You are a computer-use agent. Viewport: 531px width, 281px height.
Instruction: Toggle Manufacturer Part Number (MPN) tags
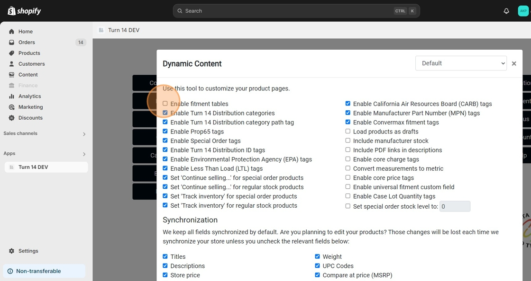pos(348,113)
